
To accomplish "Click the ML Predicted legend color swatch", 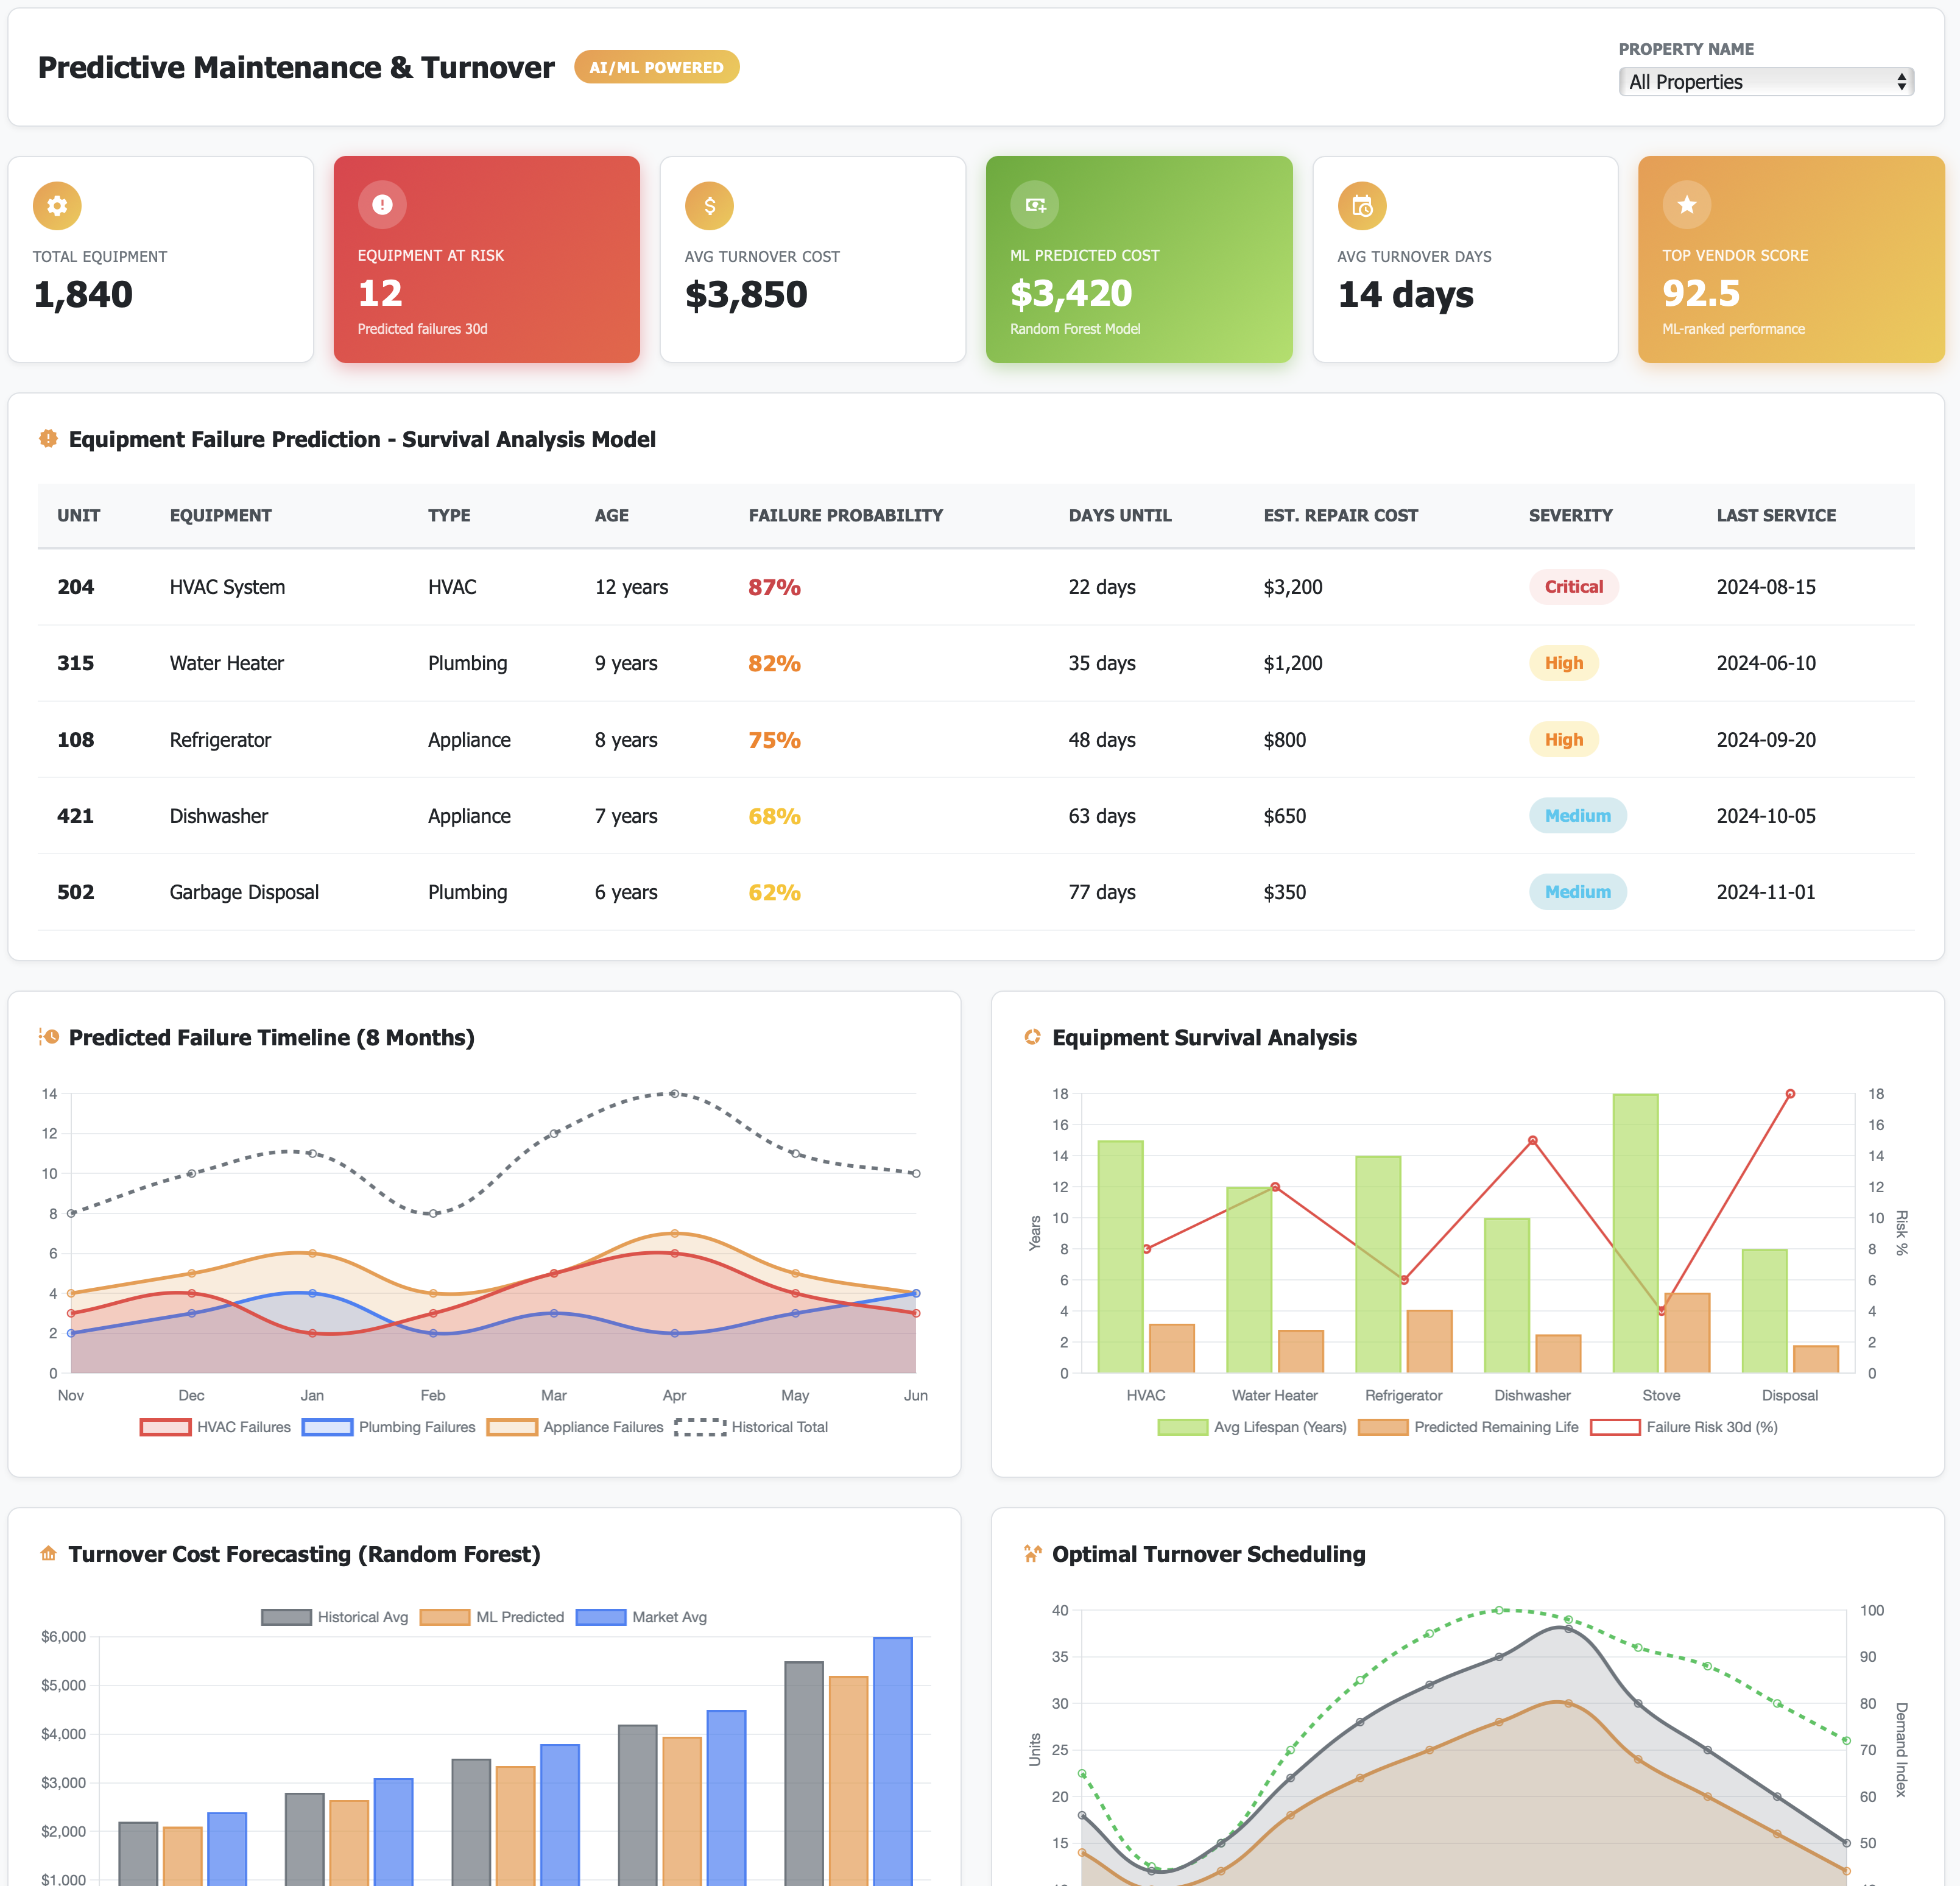I will 445,1617.
